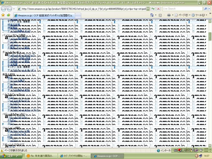This screenshot has height=159, width=212.
Task: Open a new blank tab
Action: point(78,16)
